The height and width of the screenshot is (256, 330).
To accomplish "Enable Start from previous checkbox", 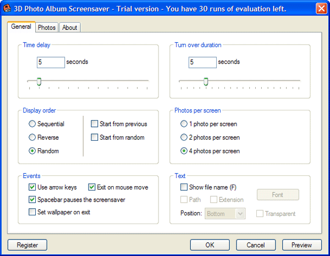I will point(95,124).
